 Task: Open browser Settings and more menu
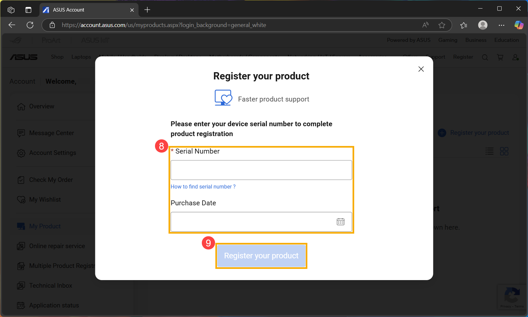502,25
